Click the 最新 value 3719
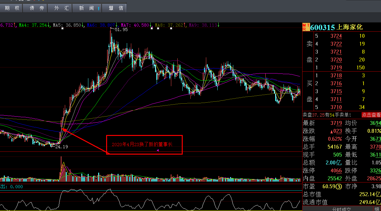Viewport: 381px width, 211px height. 336,123
